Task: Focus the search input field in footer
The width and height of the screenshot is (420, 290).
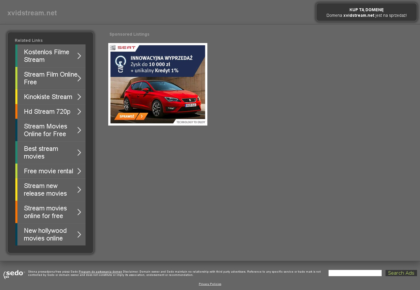Action: click(x=355, y=273)
